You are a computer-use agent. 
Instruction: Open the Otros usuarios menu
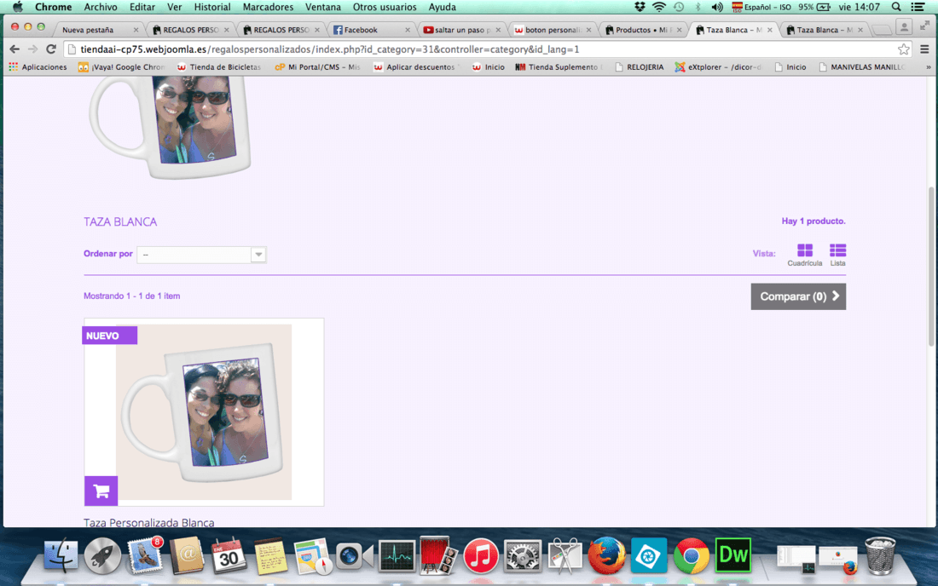pyautogui.click(x=385, y=7)
